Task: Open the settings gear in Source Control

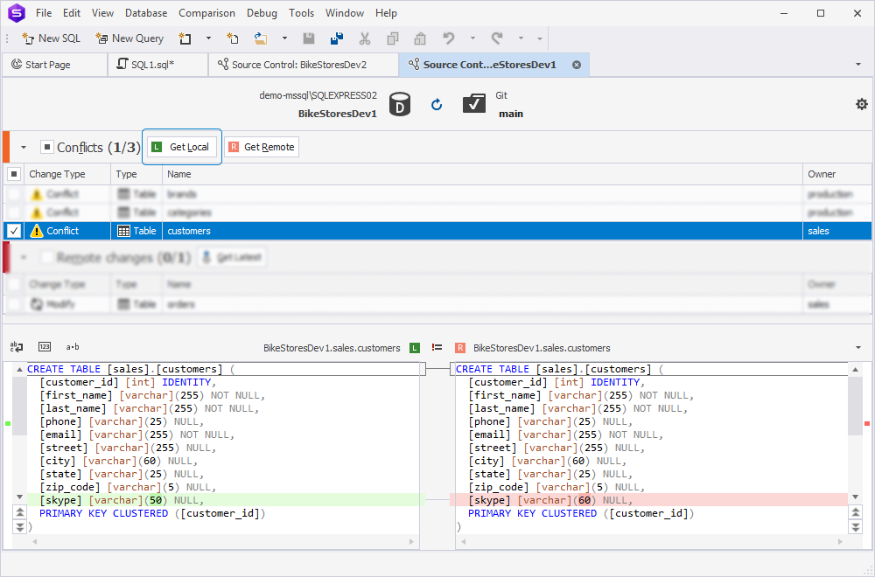Action: tap(862, 104)
